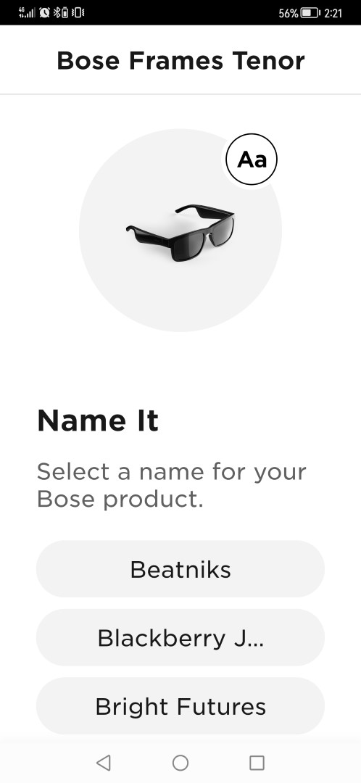
Task: Tap the Android back triangle icon
Action: pyautogui.click(x=104, y=763)
